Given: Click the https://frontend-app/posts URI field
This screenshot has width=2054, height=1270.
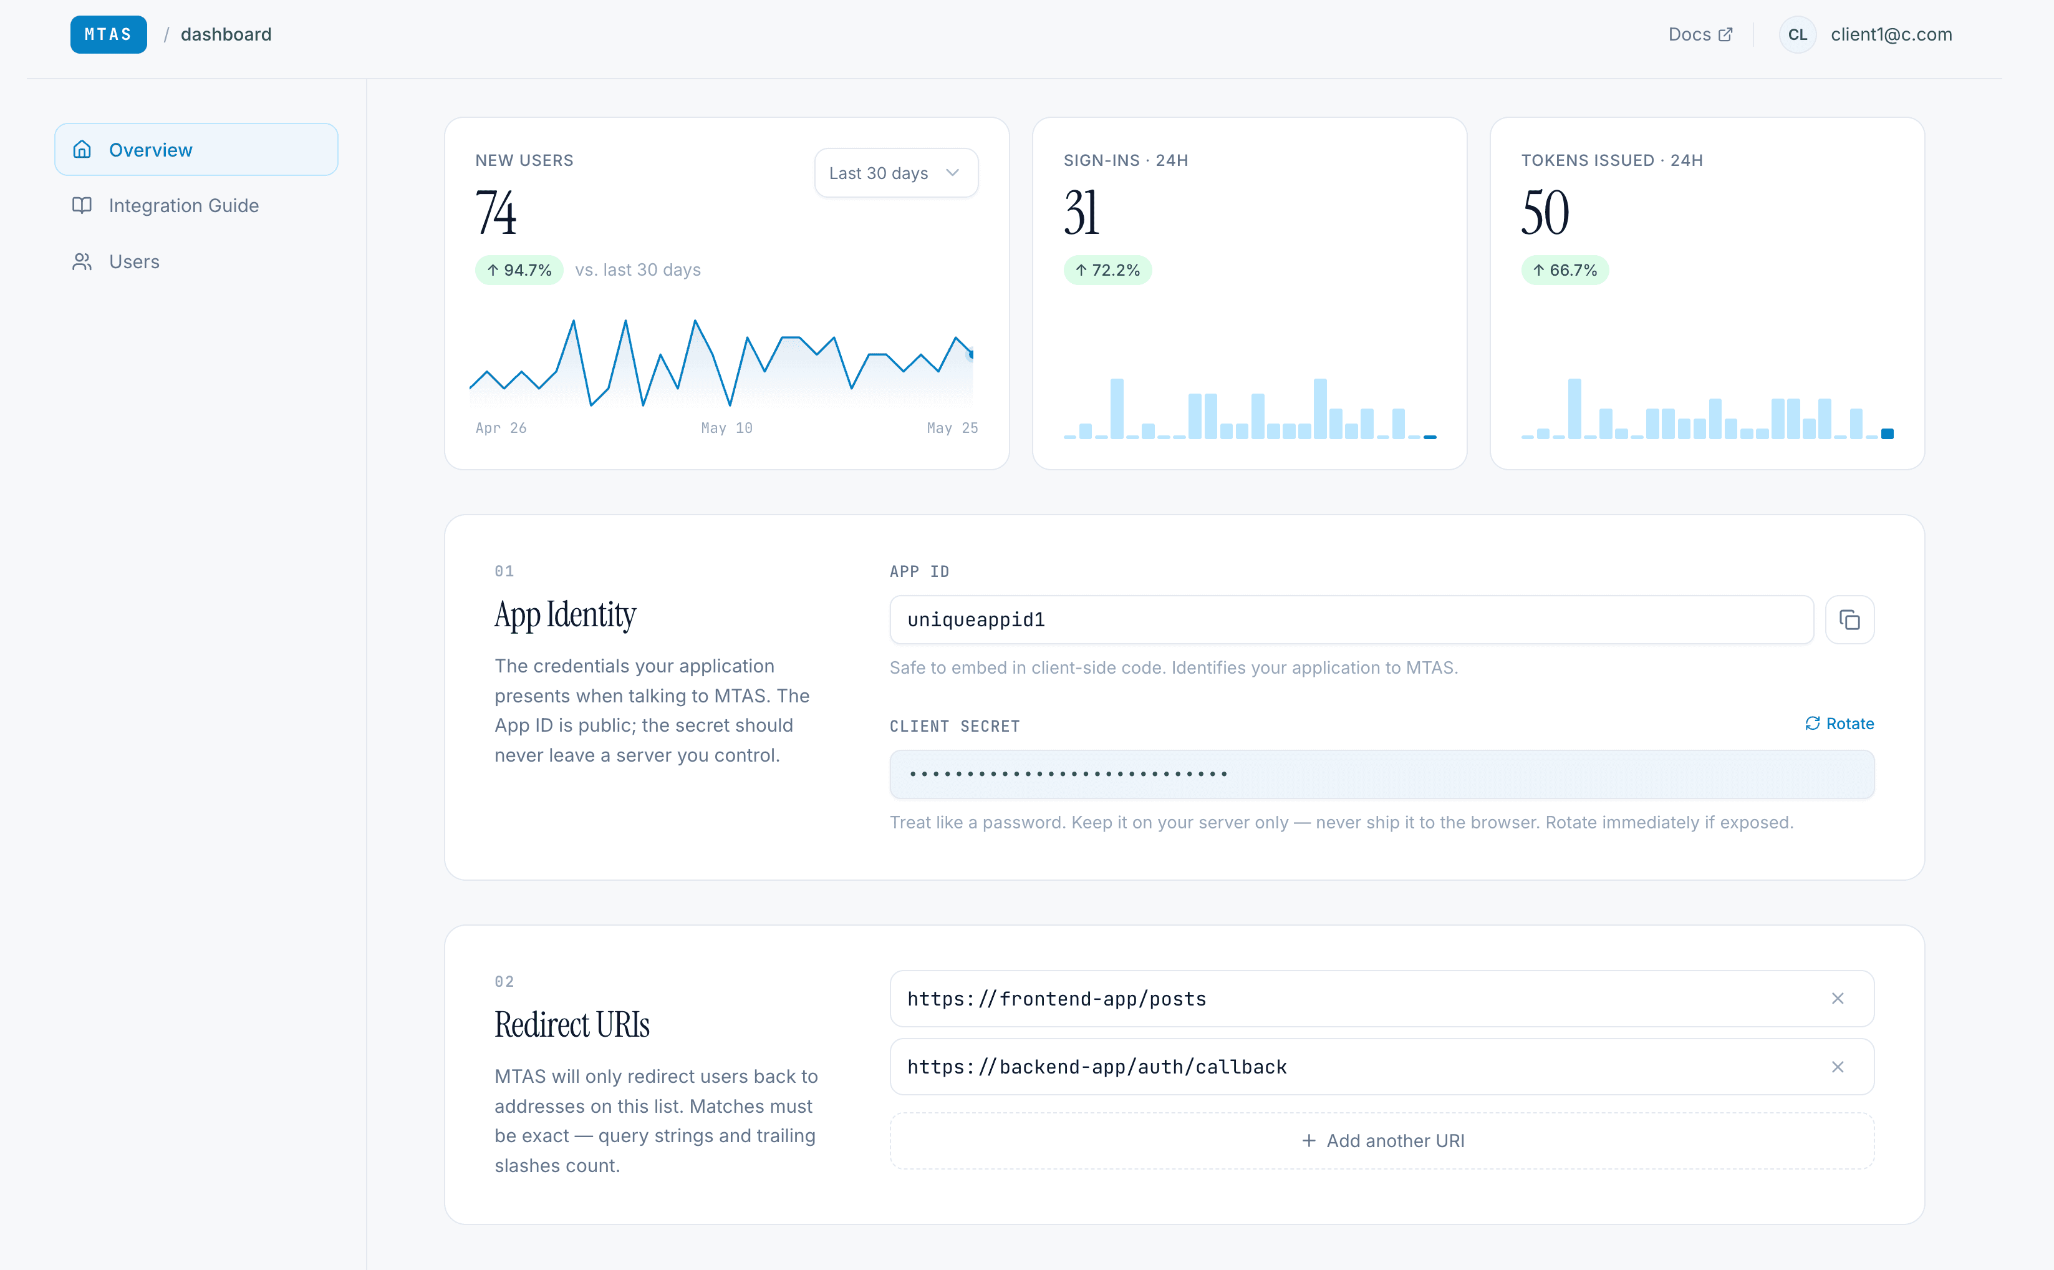Looking at the screenshot, I should (x=1382, y=999).
